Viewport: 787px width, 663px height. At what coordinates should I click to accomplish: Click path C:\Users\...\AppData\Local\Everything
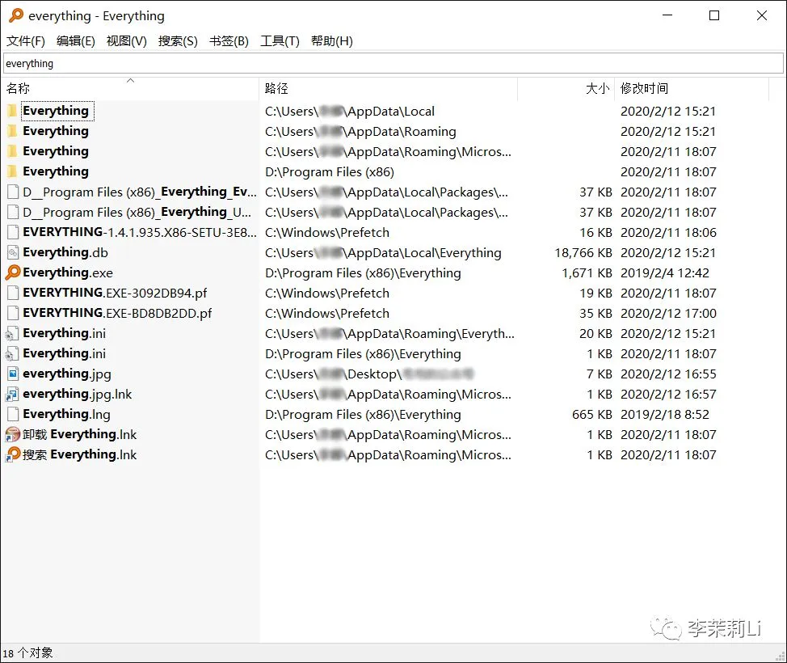tap(383, 252)
